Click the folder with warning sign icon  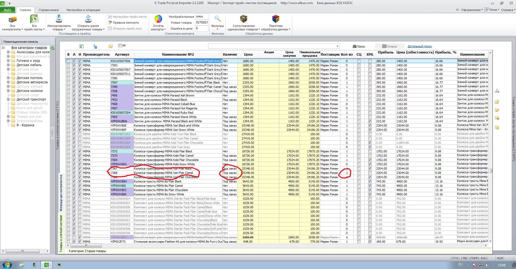(x=497, y=127)
